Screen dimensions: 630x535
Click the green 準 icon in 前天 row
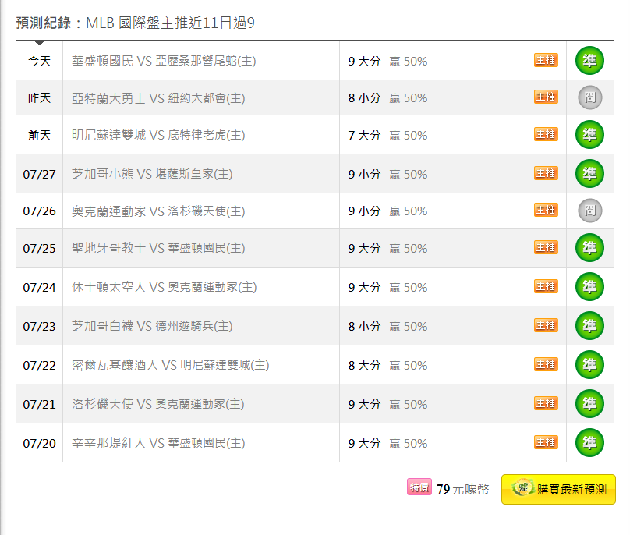[x=589, y=135]
